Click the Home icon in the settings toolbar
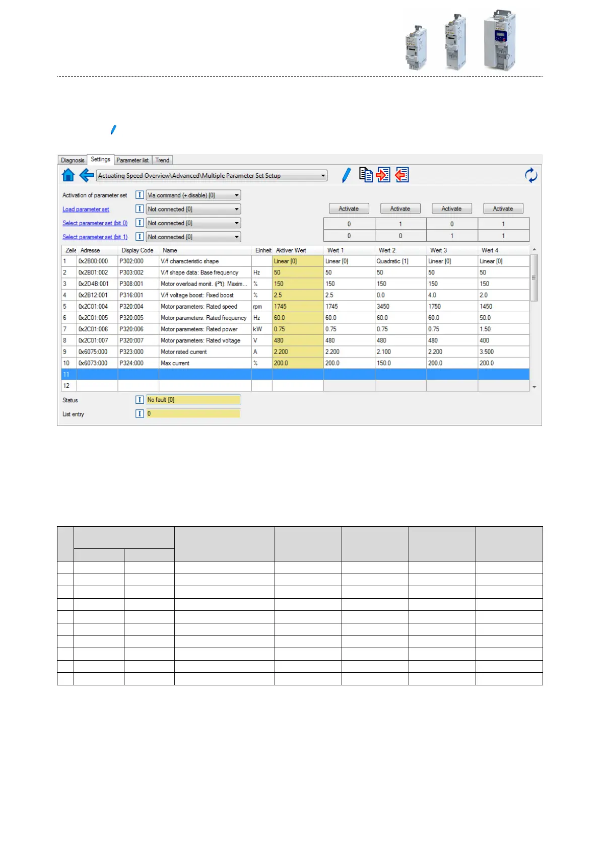The image size is (600, 848). click(68, 175)
